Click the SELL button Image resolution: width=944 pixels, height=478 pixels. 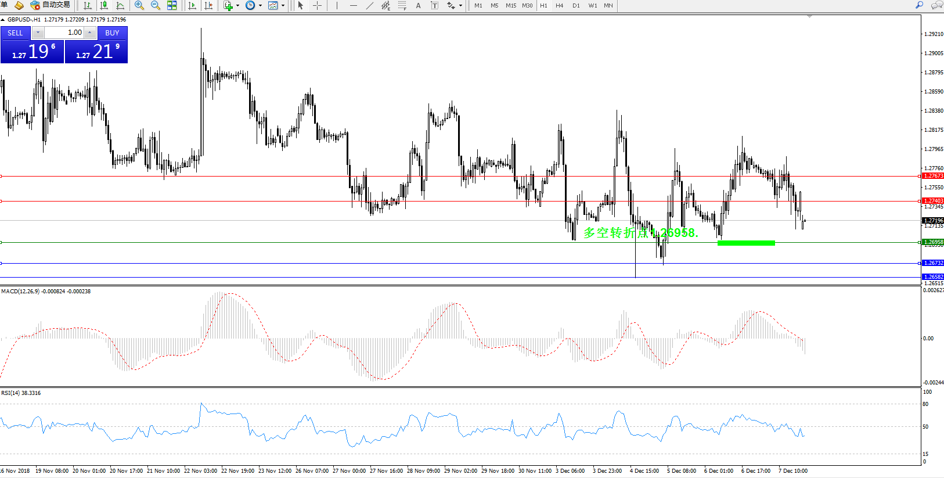point(16,33)
